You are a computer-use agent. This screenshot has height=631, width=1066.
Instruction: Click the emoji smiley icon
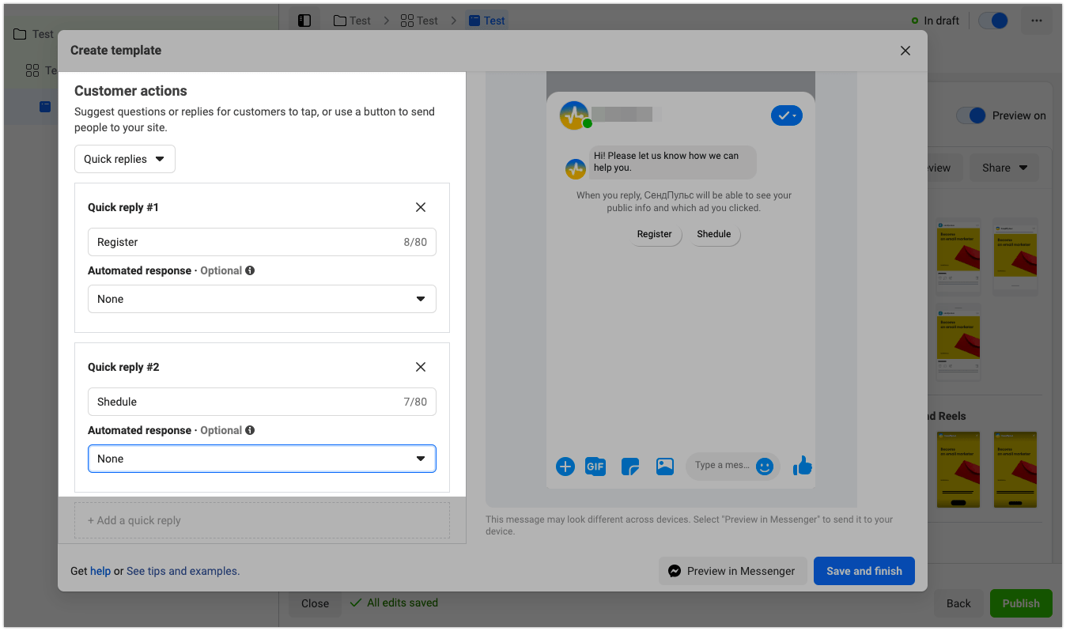click(764, 467)
